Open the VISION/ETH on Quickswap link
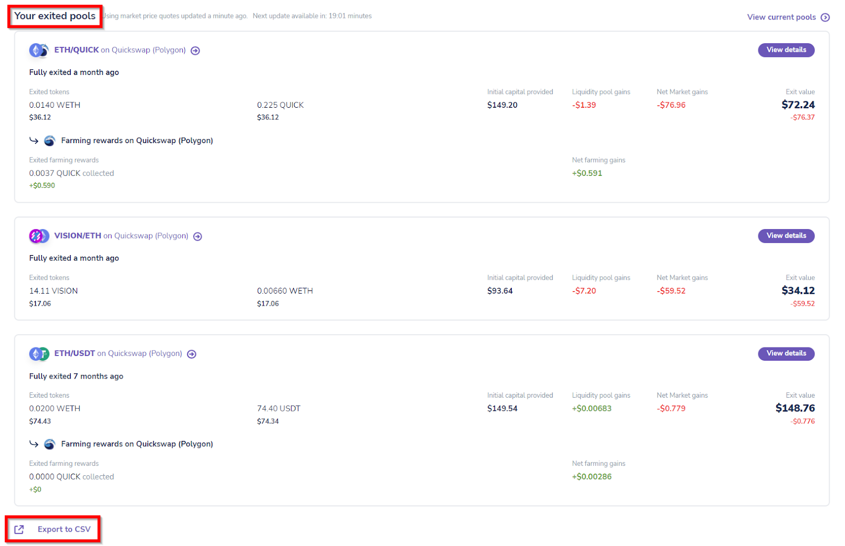845x546 pixels. coord(121,236)
